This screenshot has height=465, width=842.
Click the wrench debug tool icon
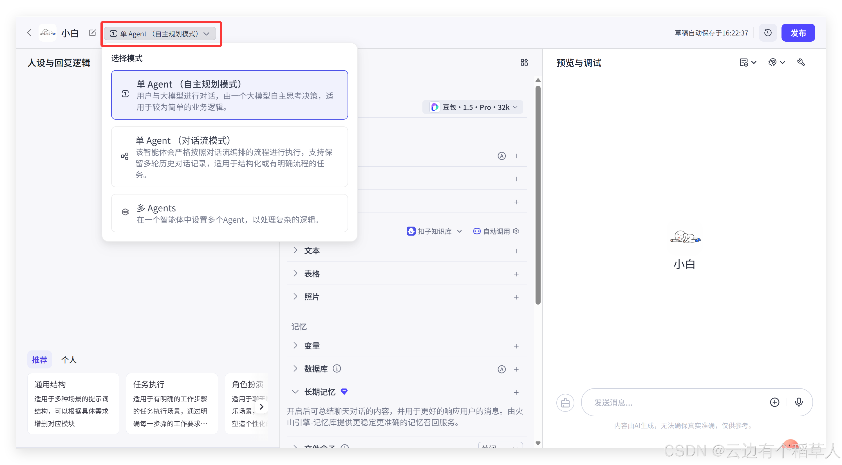click(801, 62)
